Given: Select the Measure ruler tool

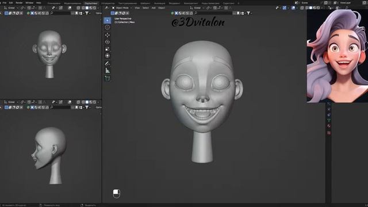Looking at the screenshot, I should click(108, 70).
